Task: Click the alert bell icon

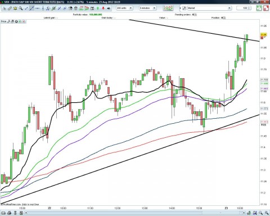Action: [15, 8]
